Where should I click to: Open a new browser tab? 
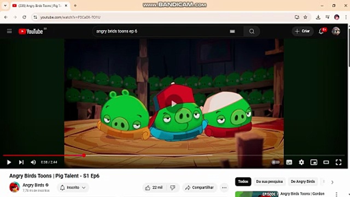click(75, 5)
